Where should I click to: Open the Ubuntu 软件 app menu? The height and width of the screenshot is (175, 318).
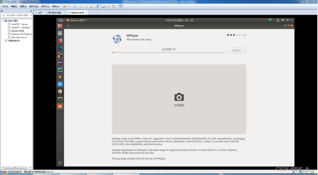77,20
